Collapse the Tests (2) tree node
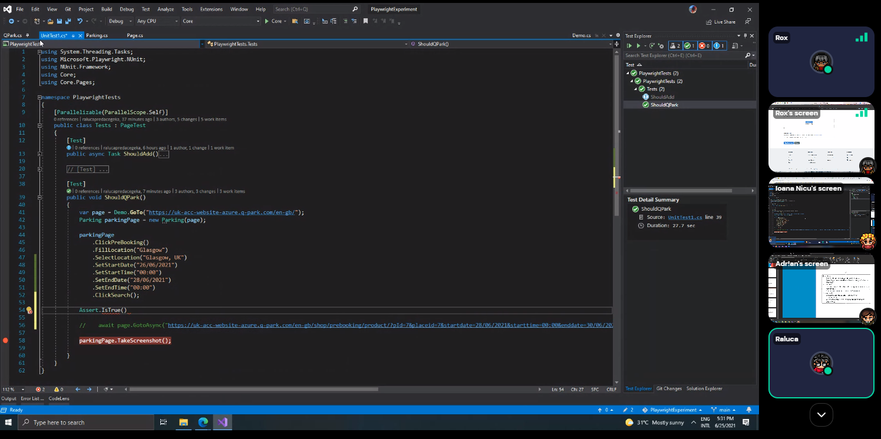This screenshot has width=881, height=439. pos(636,89)
